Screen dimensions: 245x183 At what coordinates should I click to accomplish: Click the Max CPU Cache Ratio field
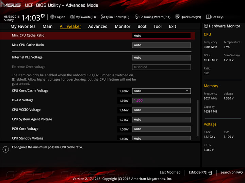161,45
